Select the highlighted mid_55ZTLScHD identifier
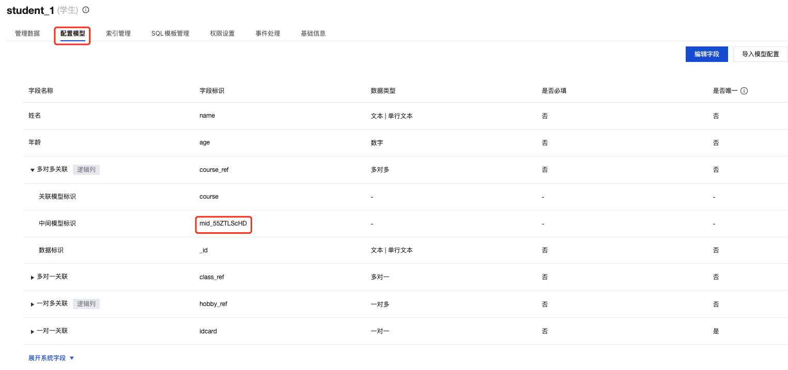788x370 pixels. point(223,224)
